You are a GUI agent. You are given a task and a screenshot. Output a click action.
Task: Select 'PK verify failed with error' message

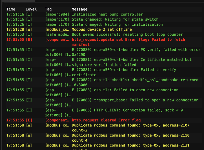136,52
